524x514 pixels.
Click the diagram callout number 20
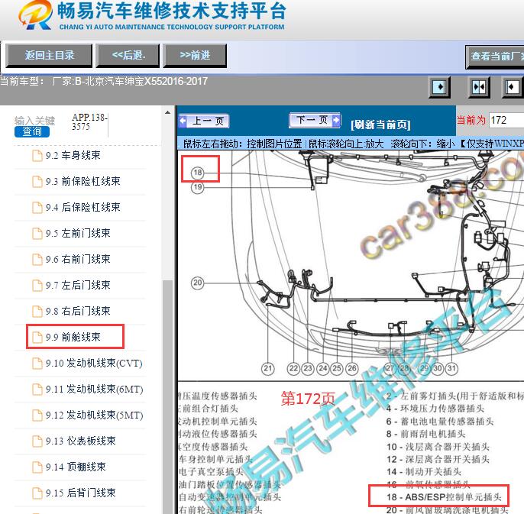198,283
